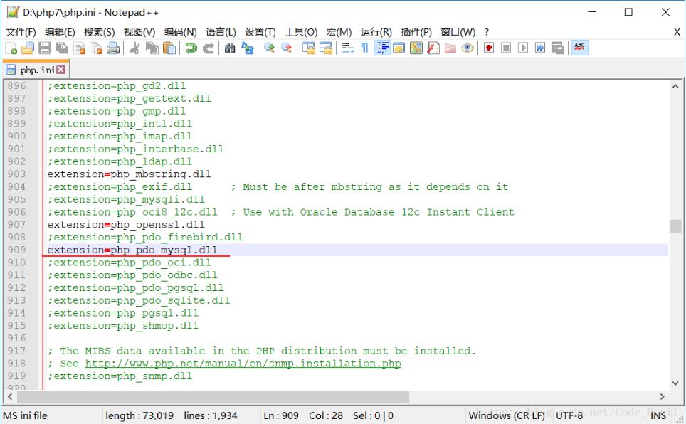Click the Print toolbar icon
This screenshot has height=424, width=686.
[112, 48]
